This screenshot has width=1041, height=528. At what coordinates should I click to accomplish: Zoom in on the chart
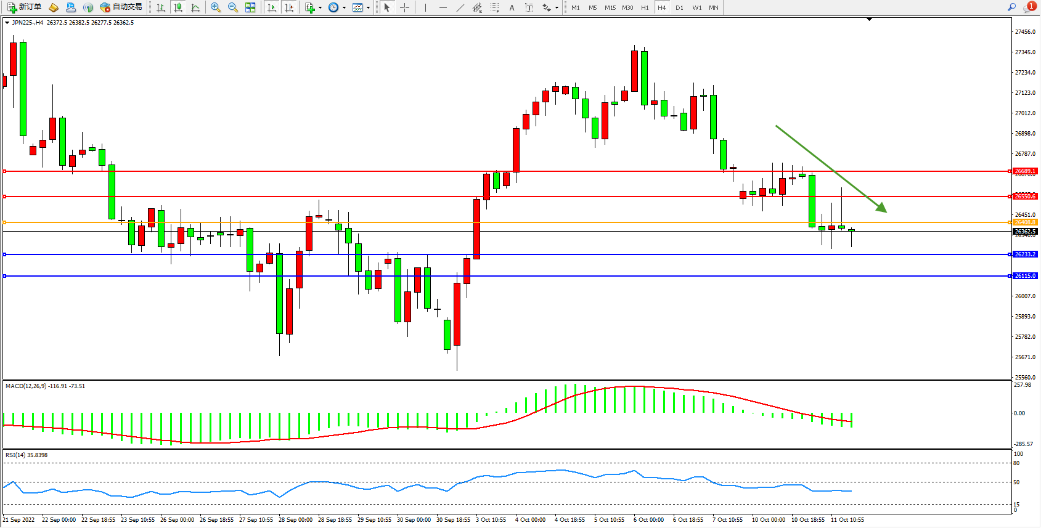(x=216, y=7)
